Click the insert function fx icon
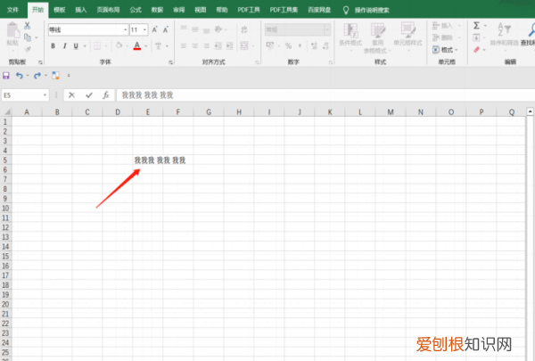 click(106, 94)
